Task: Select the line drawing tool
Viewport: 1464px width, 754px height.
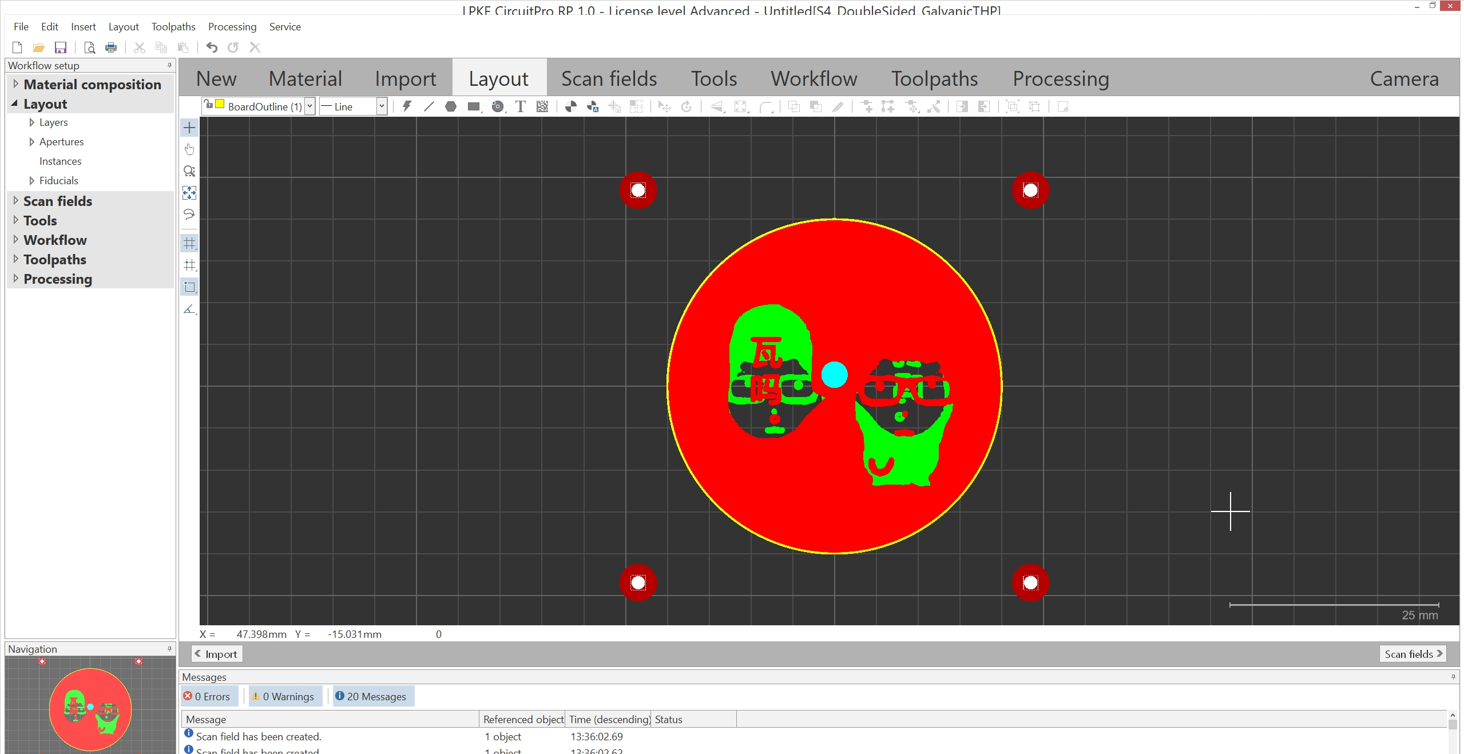Action: click(429, 106)
